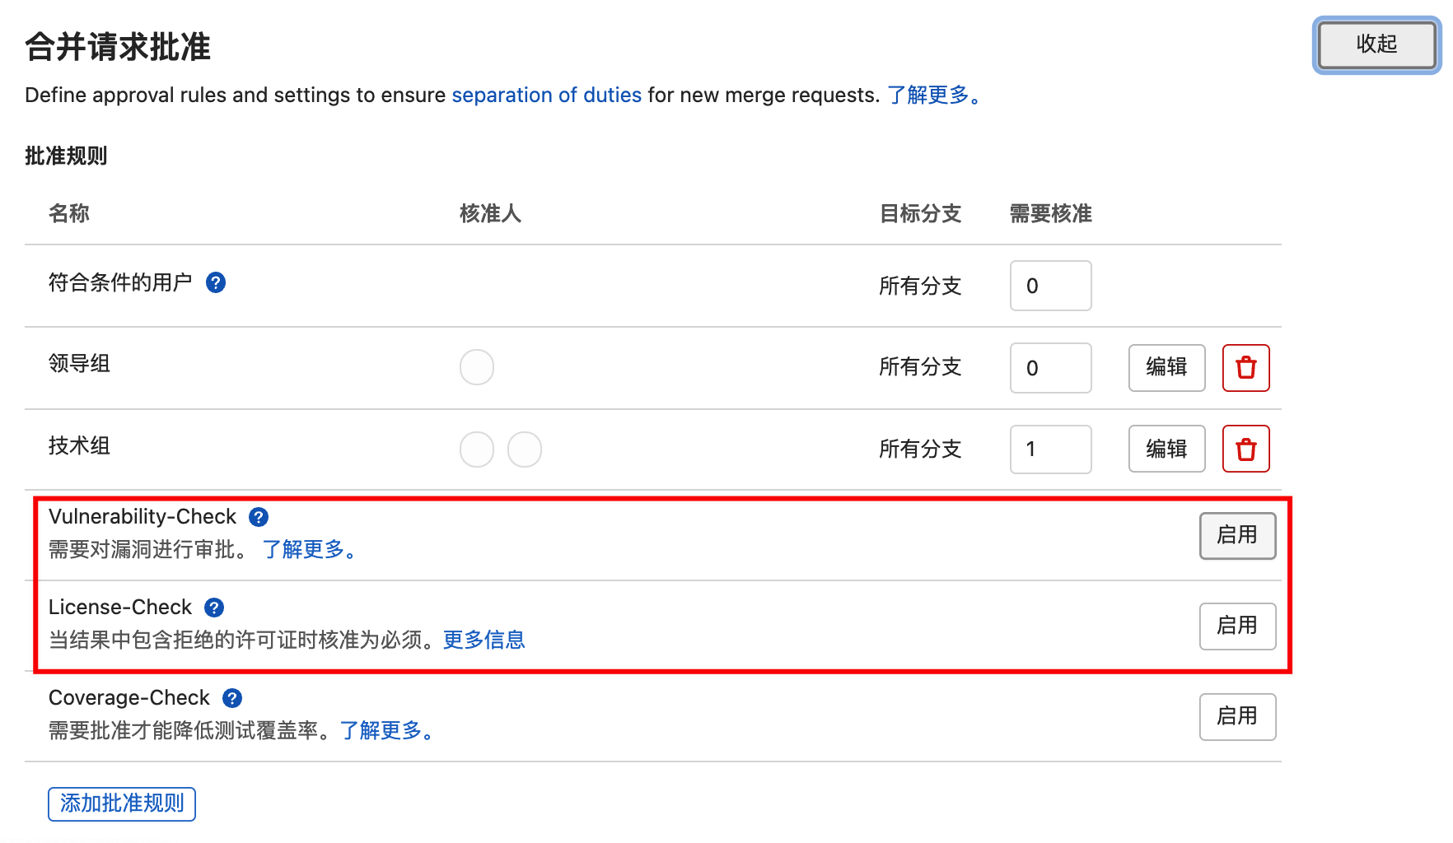The width and height of the screenshot is (1453, 843).
Task: Click first approver avatar in 技术组 row
Action: tap(477, 449)
